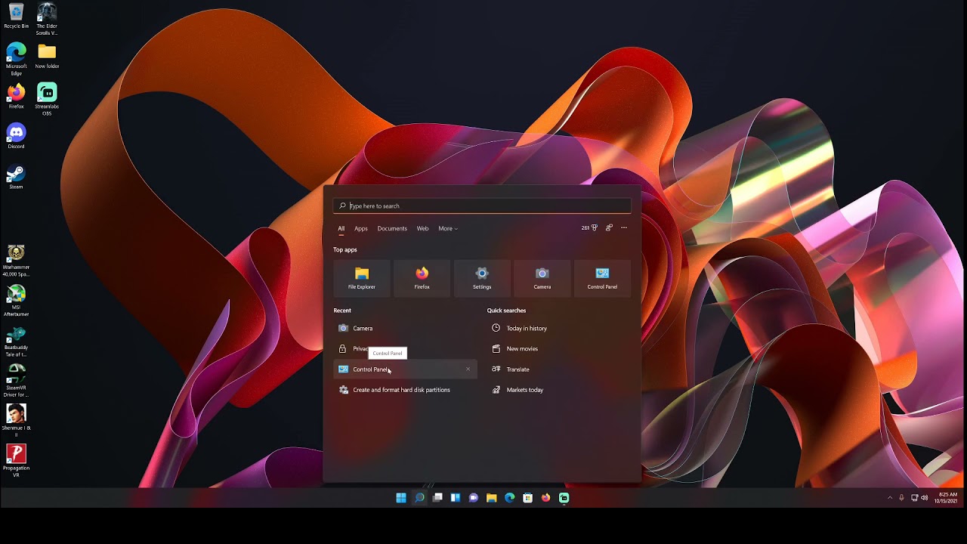This screenshot has width=967, height=544.
Task: Select Today in history quick search
Action: point(559,328)
